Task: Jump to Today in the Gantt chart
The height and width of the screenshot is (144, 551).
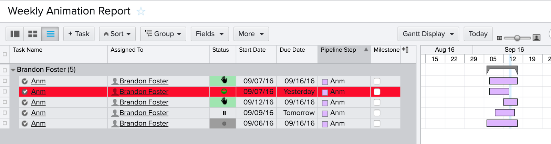Action: coord(478,34)
